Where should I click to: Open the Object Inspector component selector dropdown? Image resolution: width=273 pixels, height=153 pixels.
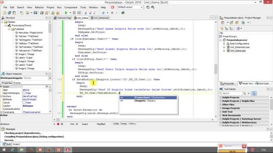pos(50,78)
